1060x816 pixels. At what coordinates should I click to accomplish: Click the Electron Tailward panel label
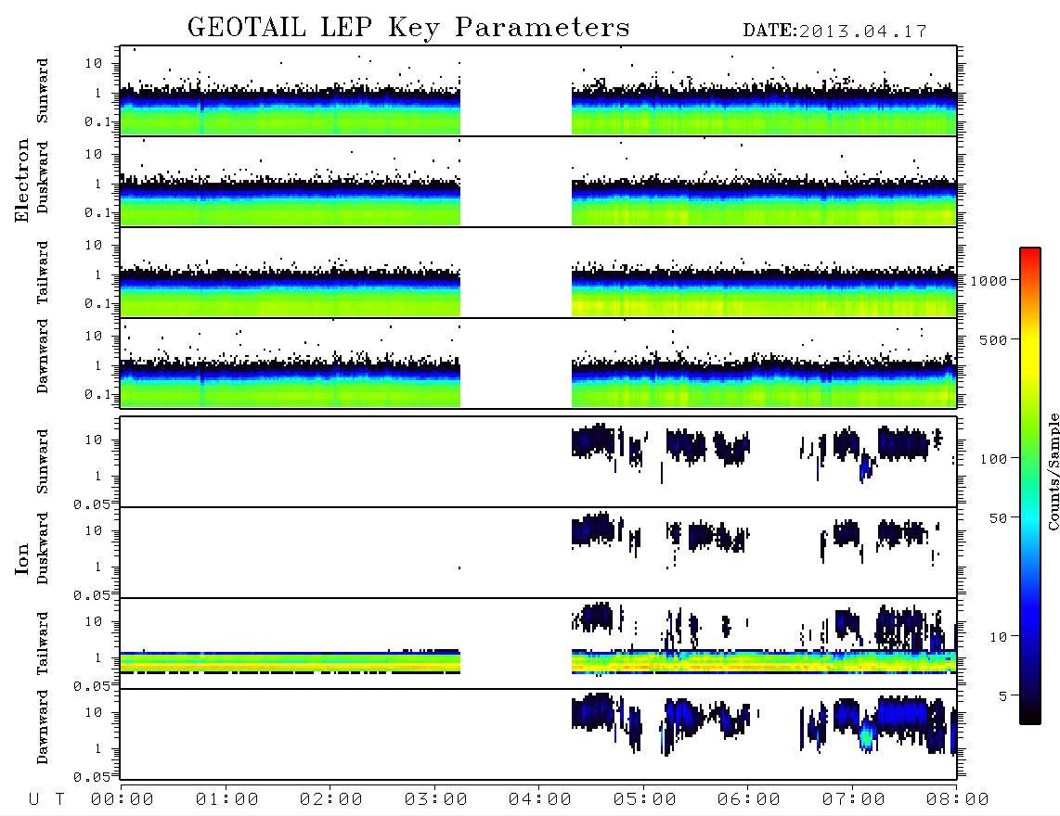coord(43,273)
